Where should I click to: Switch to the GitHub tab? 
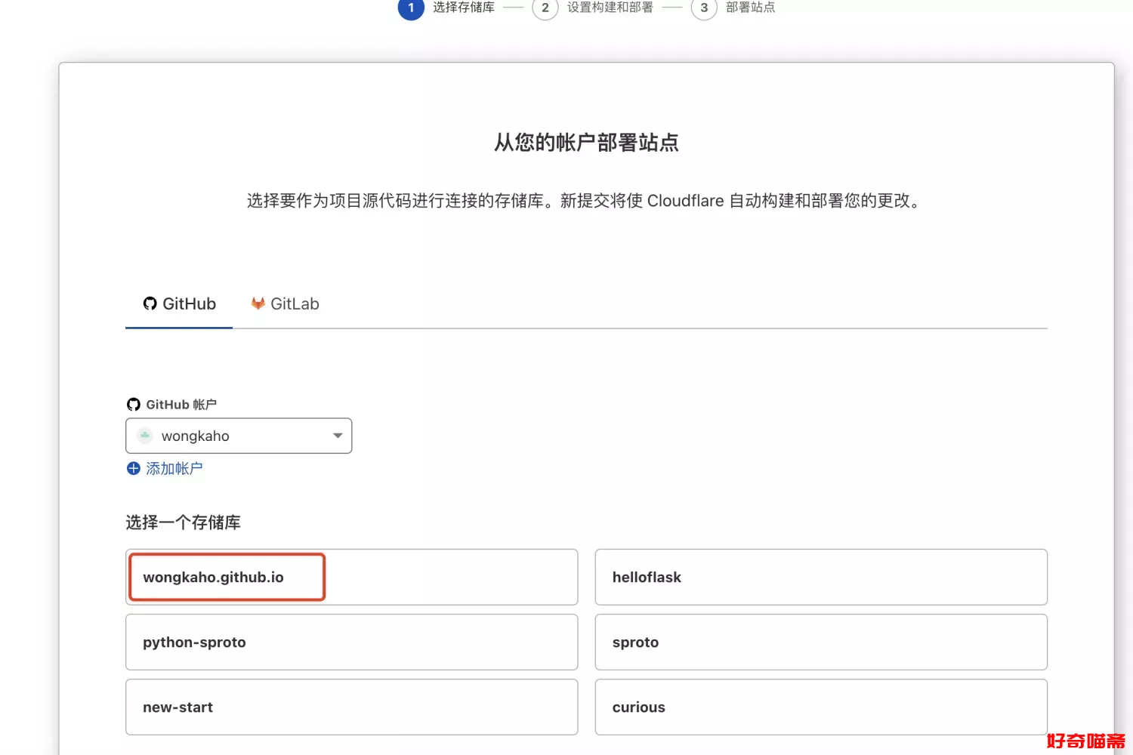(180, 304)
